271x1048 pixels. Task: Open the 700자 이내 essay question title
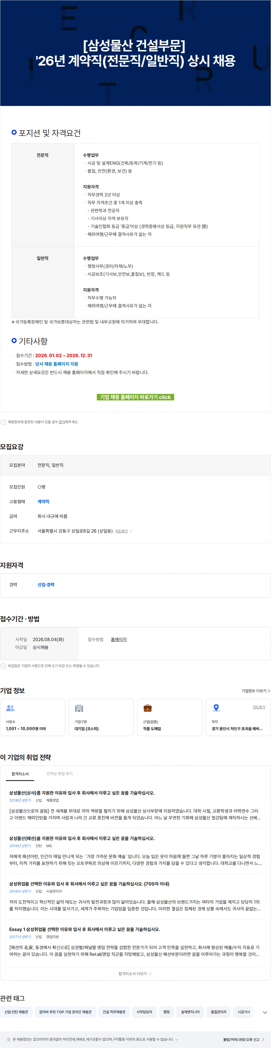(x=89, y=884)
